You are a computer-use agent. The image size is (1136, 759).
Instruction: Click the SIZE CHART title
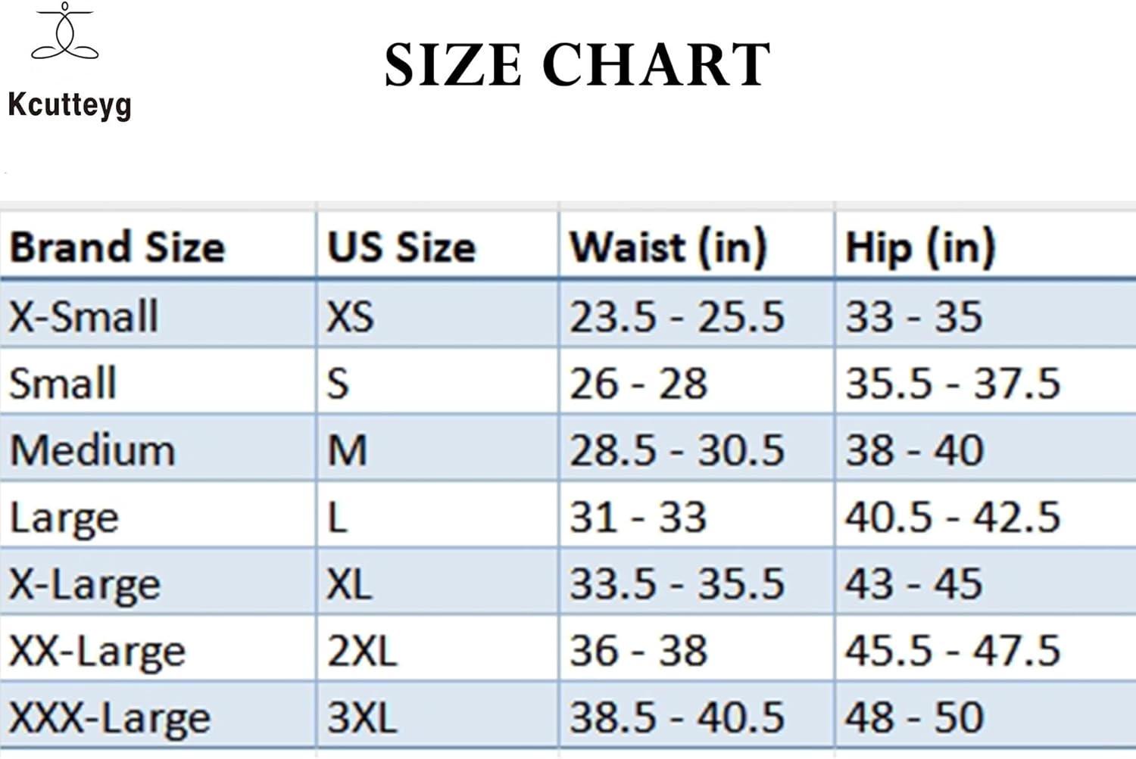(577, 65)
